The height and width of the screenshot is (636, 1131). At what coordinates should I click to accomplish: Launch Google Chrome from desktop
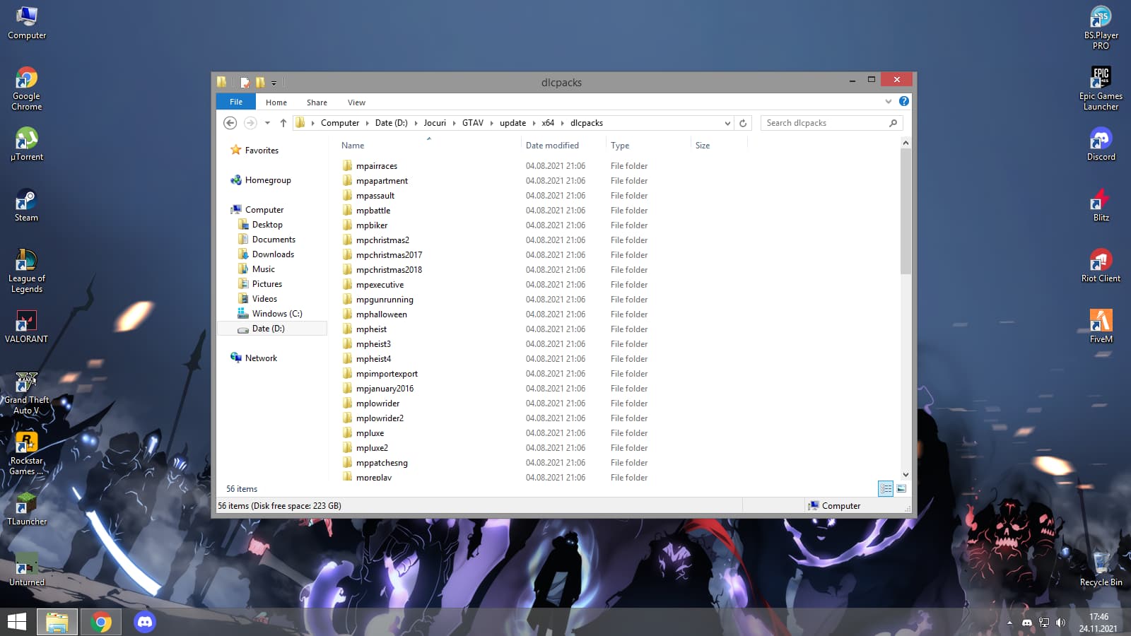tap(26, 88)
